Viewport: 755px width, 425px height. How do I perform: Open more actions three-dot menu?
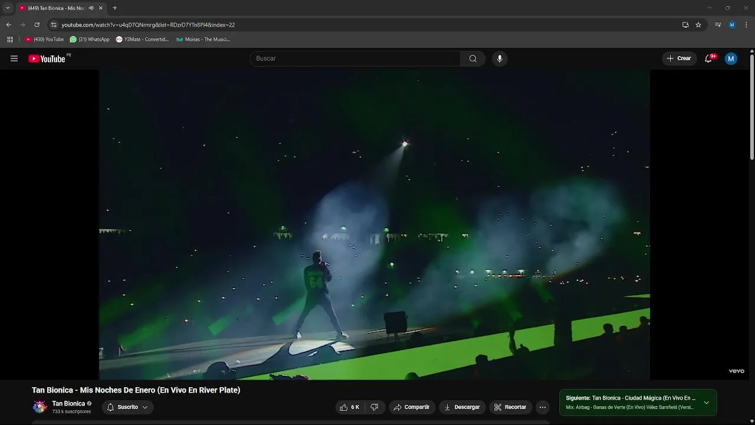[x=543, y=407]
